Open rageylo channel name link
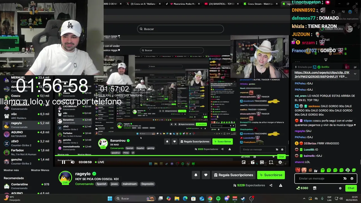Viewport: 361px width, 203px height. coord(83,174)
